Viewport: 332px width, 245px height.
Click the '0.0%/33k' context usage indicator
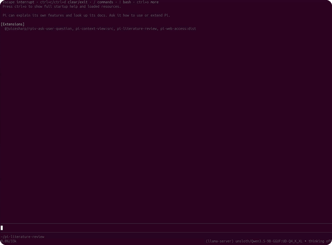(x=8, y=241)
